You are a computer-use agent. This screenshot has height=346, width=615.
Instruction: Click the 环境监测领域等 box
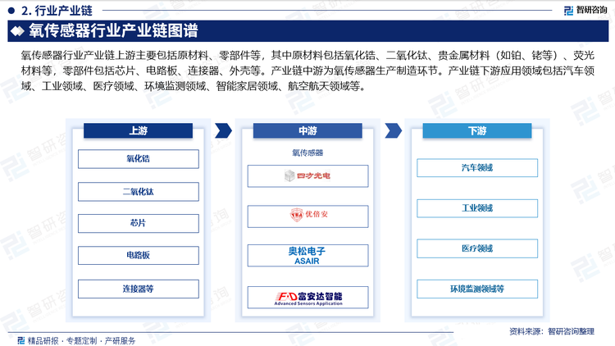477,289
